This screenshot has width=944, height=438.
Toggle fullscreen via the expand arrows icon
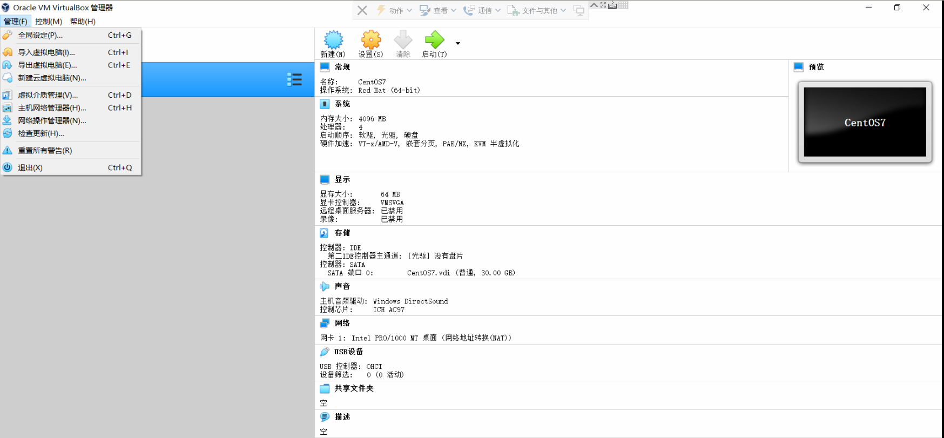tap(603, 5)
